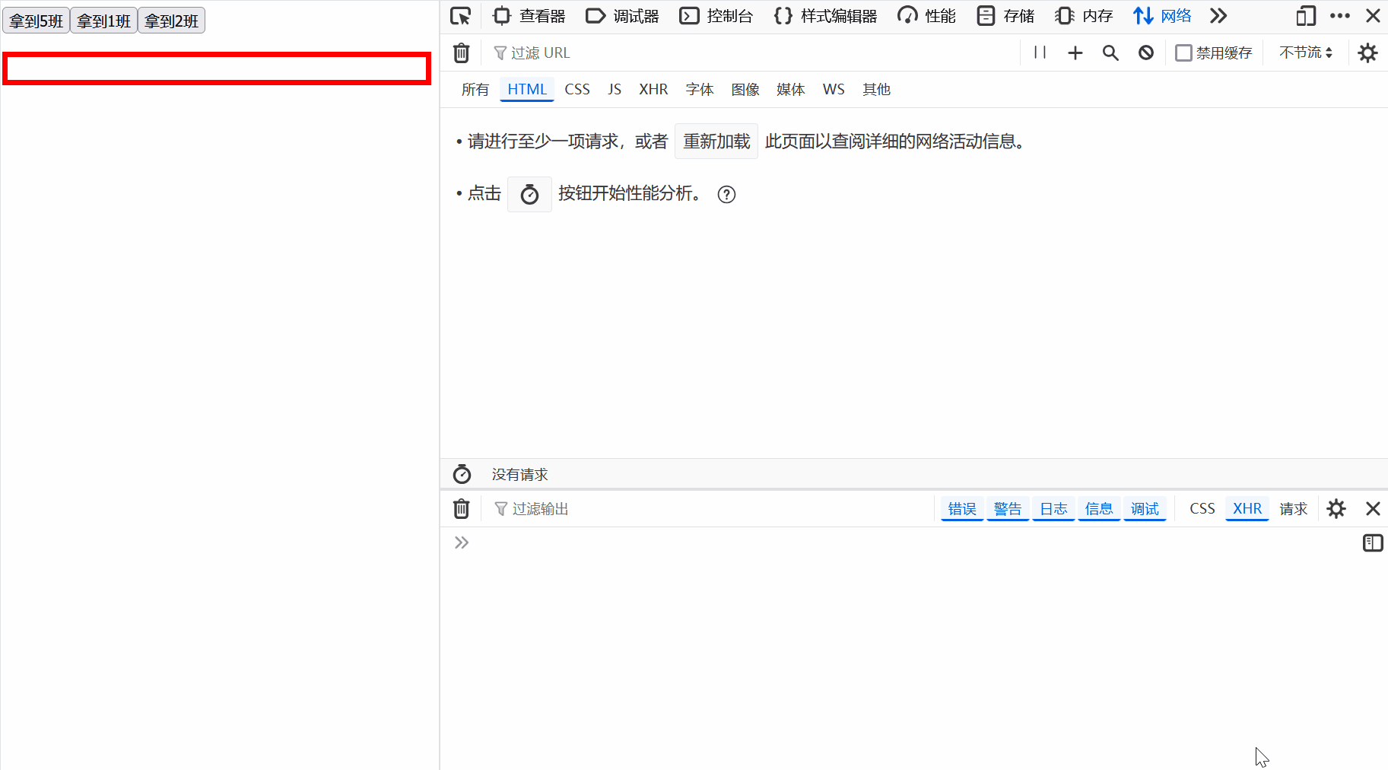
Task: Open network panel settings gear
Action: (1367, 52)
